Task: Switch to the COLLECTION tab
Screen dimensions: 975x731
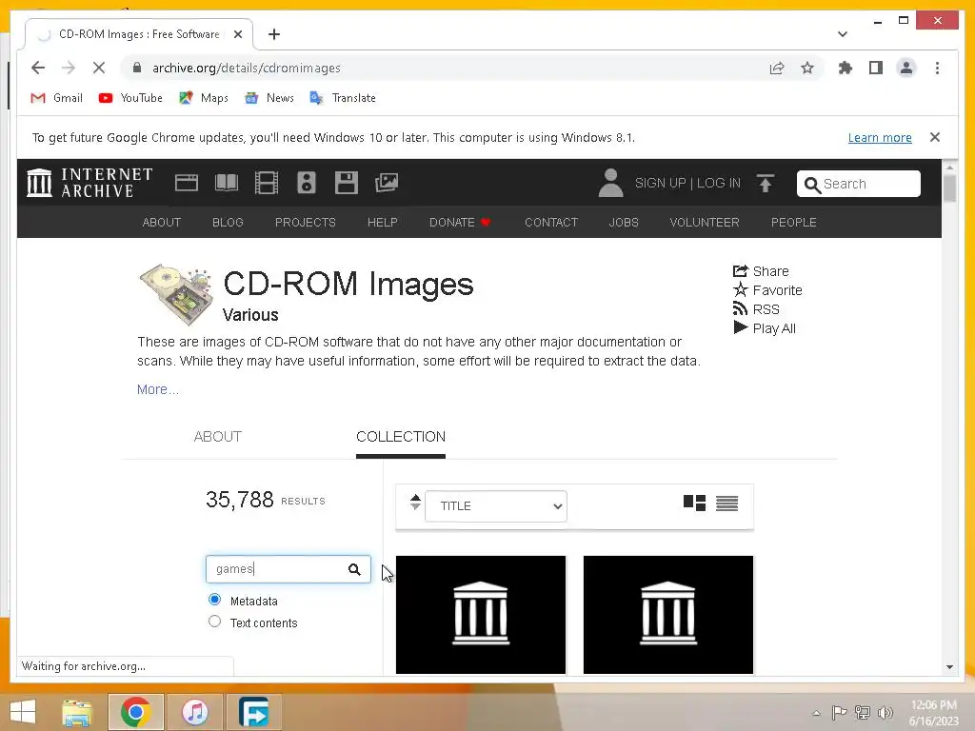Action: [401, 436]
